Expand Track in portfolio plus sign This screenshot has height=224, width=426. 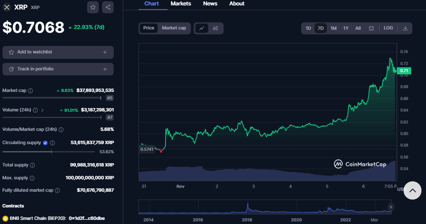pos(105,69)
